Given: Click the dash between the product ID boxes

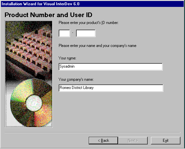Looking at the screenshot, I should tap(73, 32).
